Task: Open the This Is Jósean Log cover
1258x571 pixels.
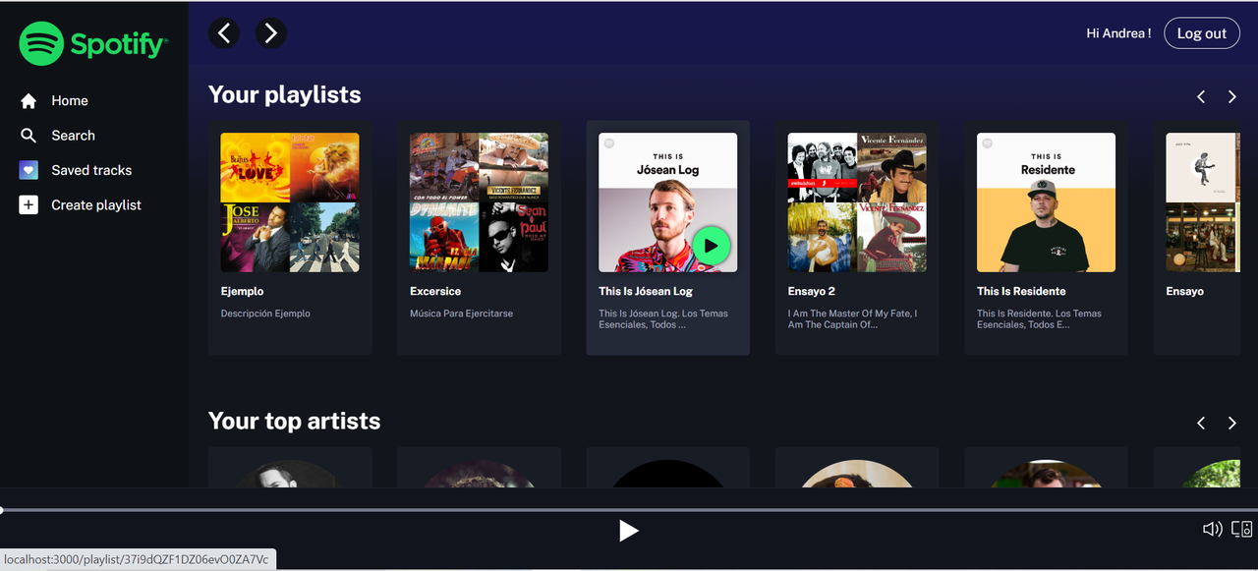Action: (668, 202)
